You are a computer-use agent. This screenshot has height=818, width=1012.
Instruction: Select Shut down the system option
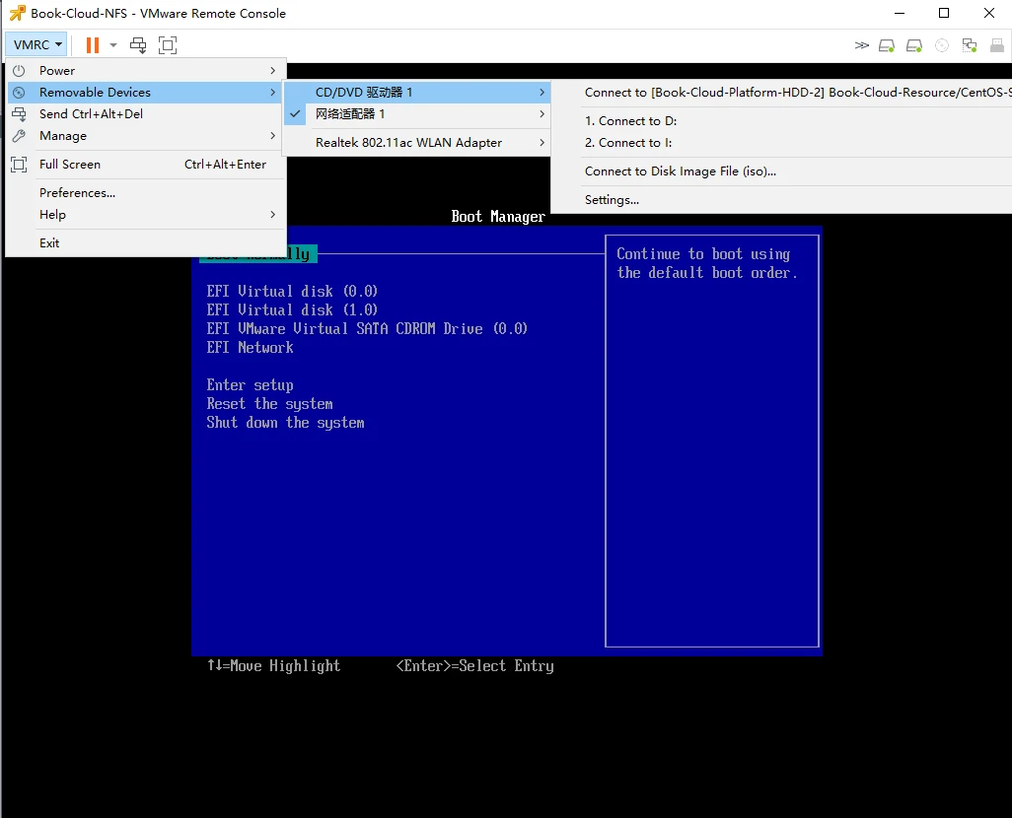coord(285,423)
